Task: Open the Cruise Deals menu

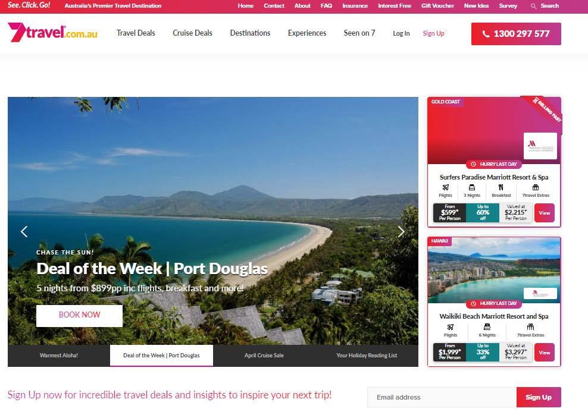Action: 192,33
